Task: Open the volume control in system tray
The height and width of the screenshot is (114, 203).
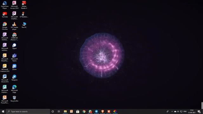Action: [x=178, y=111]
